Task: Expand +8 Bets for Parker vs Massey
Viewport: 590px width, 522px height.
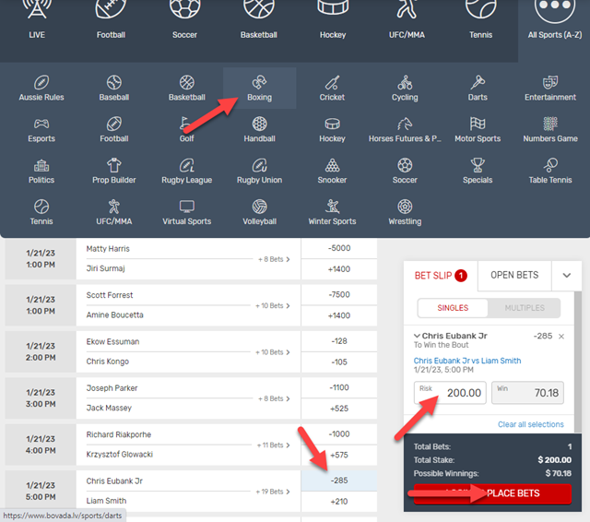Action: click(x=274, y=398)
